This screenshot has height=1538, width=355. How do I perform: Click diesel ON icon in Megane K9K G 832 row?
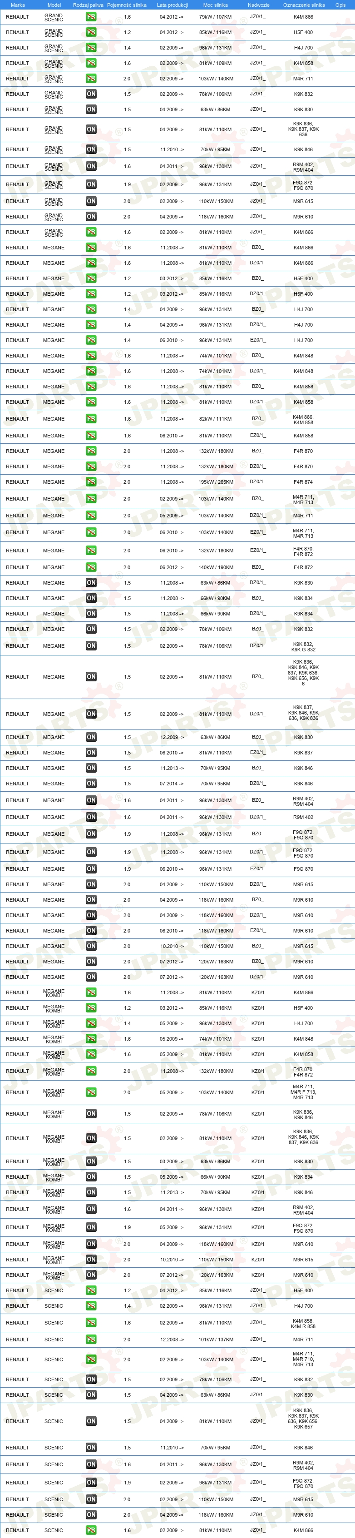(x=91, y=645)
